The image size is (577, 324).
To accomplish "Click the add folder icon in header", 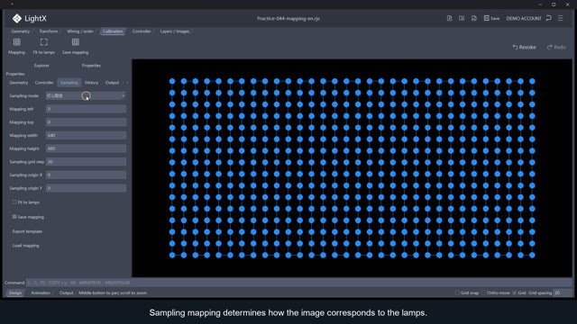I will click(462, 18).
